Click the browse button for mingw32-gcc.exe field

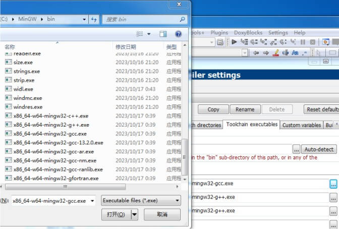333,184
